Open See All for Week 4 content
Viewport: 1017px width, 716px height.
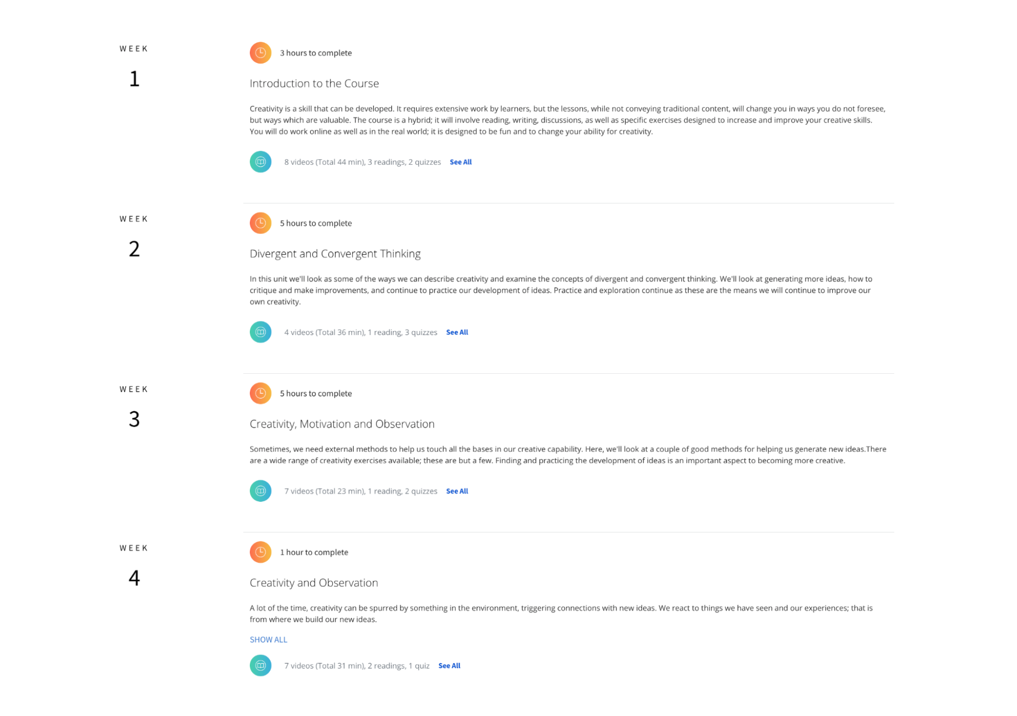[449, 666]
